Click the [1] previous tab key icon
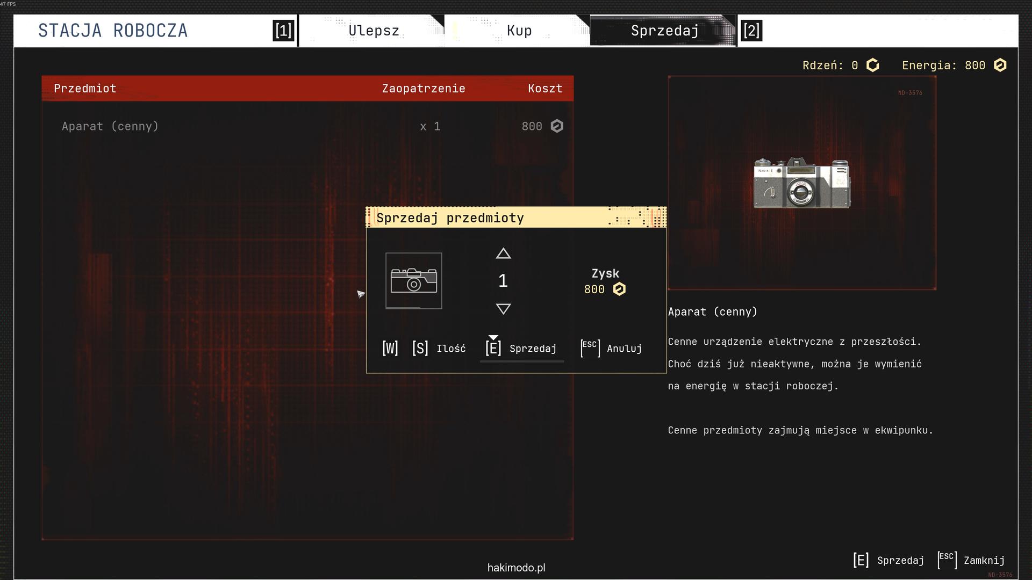The width and height of the screenshot is (1032, 580). click(283, 31)
